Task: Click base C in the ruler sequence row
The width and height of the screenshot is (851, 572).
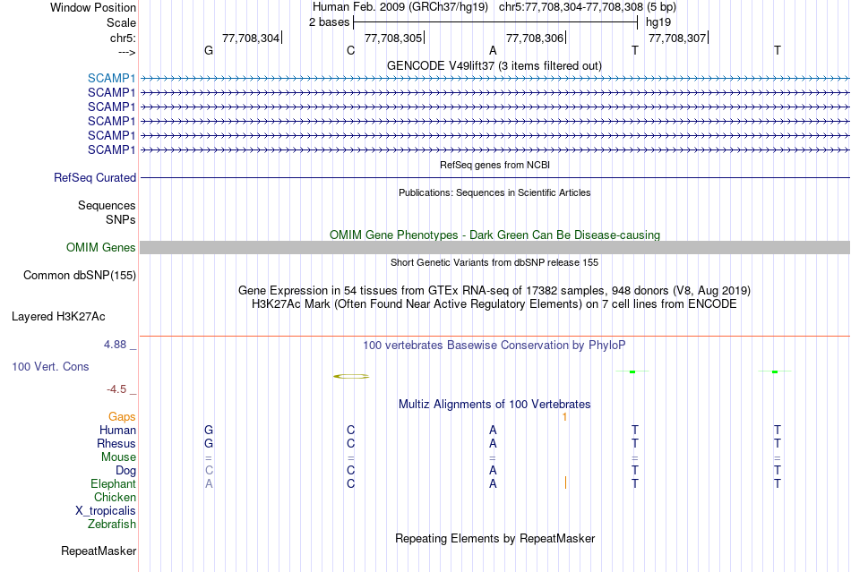Action: point(350,50)
